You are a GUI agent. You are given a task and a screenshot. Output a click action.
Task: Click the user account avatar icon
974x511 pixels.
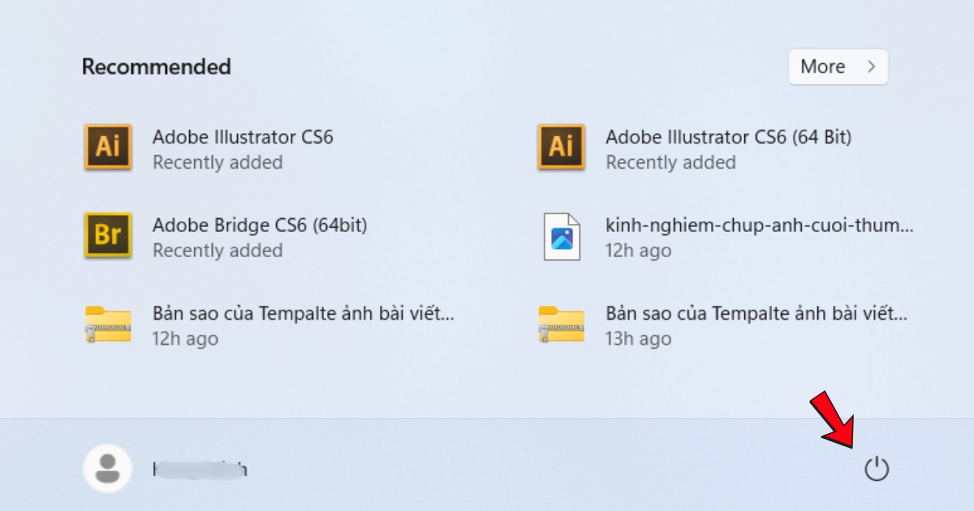click(107, 468)
